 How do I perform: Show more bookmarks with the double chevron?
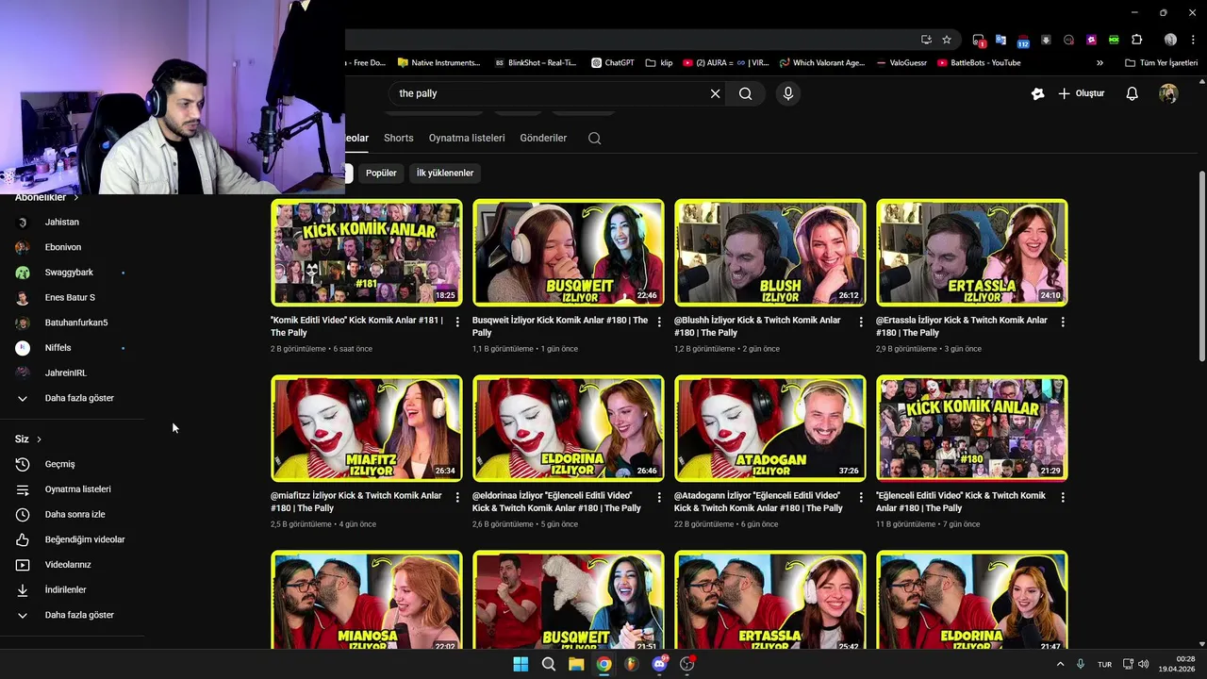[1100, 63]
